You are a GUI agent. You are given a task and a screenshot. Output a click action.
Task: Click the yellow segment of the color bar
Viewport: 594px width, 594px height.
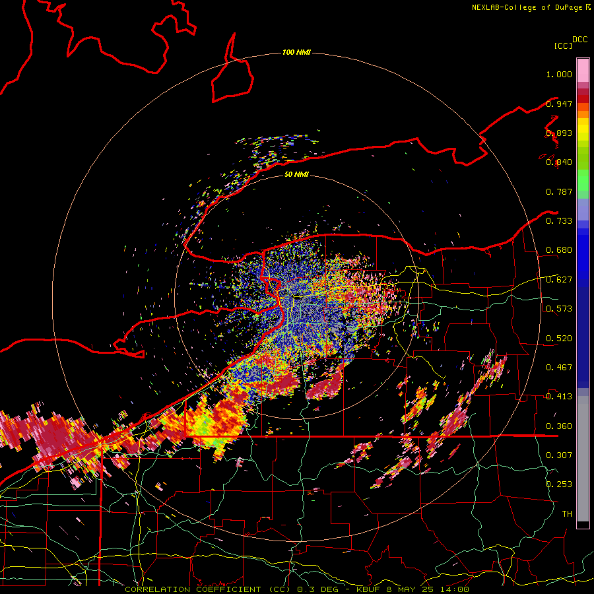coord(583,129)
